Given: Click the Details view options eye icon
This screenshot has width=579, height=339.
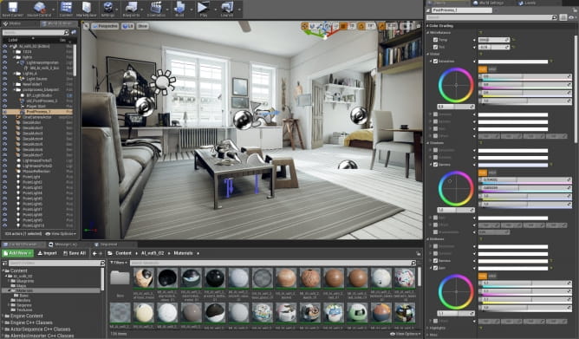Looking at the screenshot, I should click(x=572, y=17).
